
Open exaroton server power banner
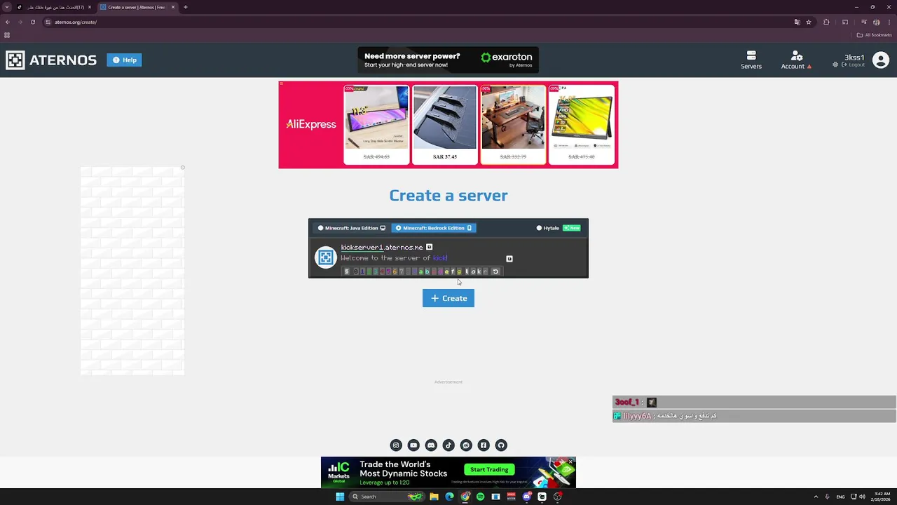pos(448,60)
